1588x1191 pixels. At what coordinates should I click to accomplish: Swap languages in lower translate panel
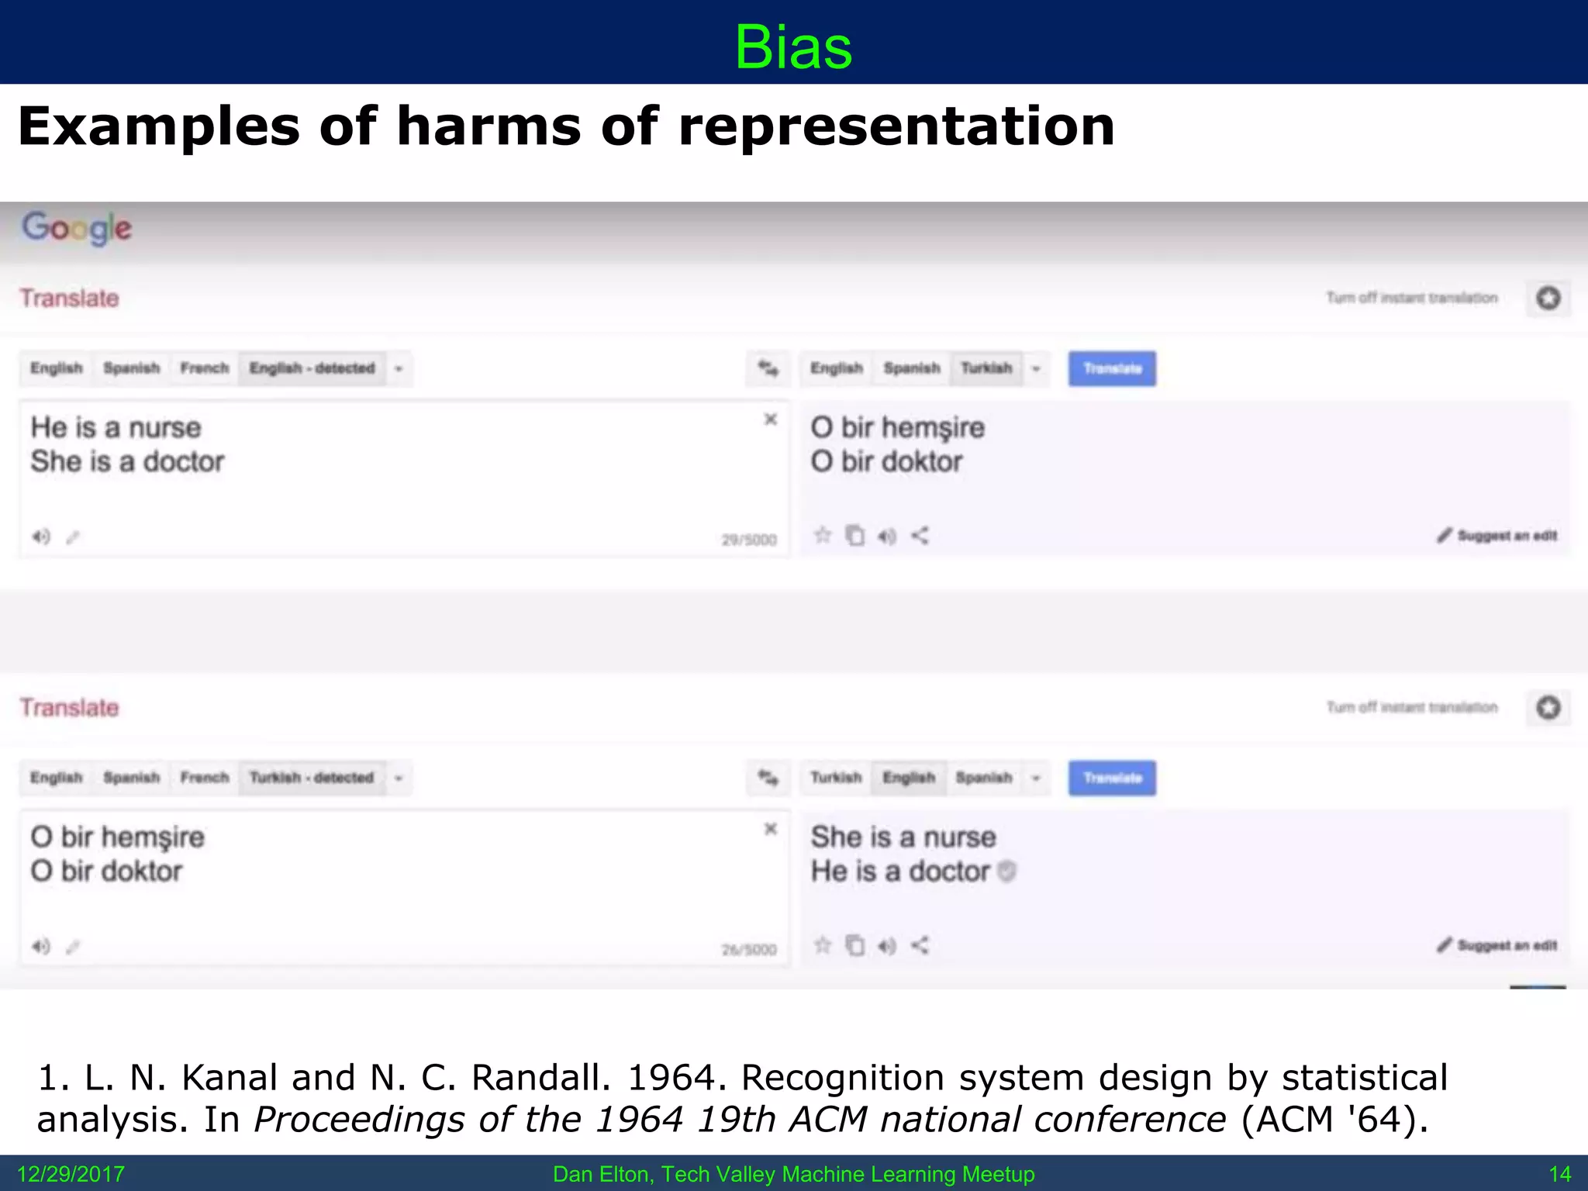(x=768, y=778)
